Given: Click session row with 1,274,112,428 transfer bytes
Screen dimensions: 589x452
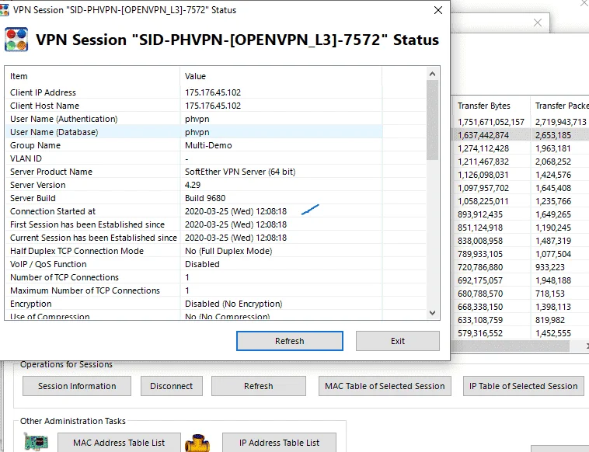Looking at the screenshot, I should point(521,148).
